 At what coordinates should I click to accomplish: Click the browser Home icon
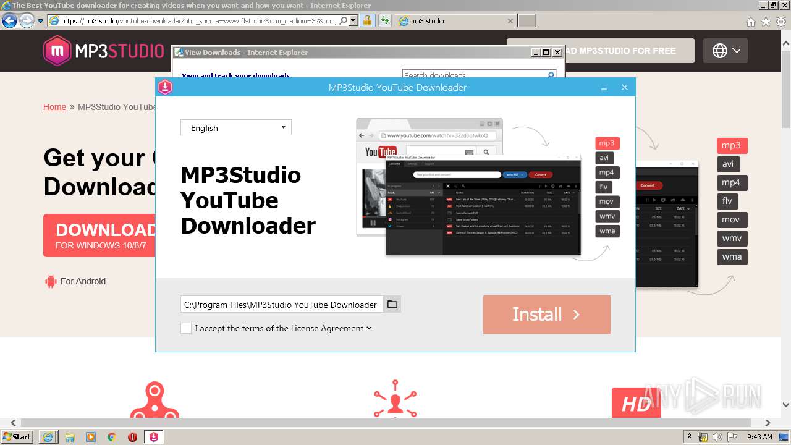point(751,22)
